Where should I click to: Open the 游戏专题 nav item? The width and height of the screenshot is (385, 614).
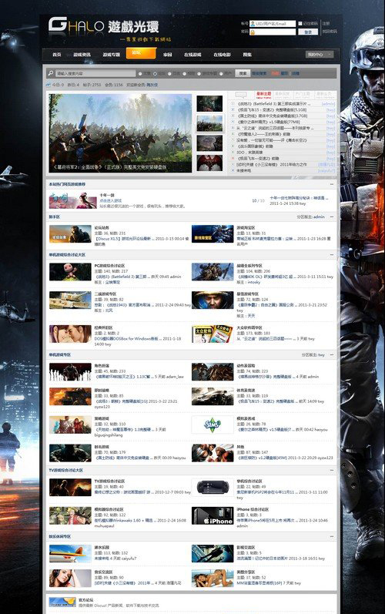pyautogui.click(x=112, y=55)
